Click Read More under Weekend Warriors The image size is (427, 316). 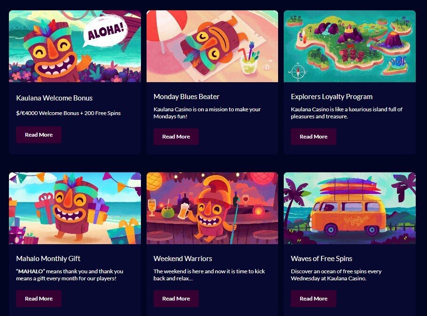click(x=176, y=299)
